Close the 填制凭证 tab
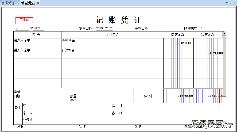This screenshot has height=132, width=237. point(38,3)
